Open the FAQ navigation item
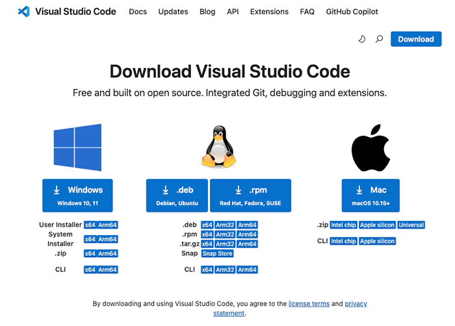 [307, 12]
